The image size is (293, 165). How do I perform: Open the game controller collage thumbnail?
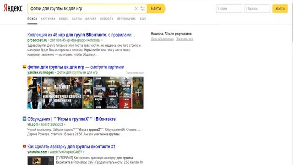tap(88, 93)
